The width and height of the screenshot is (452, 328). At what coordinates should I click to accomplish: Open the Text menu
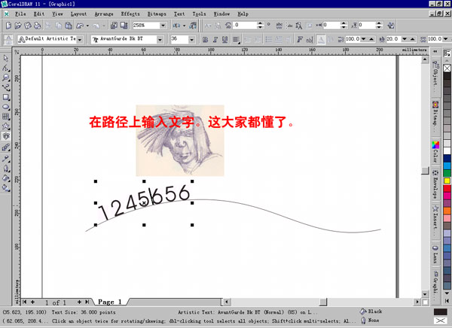pyautogui.click(x=179, y=14)
